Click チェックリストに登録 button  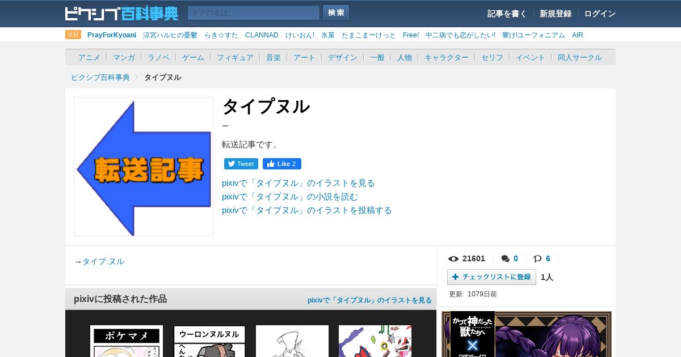[x=491, y=277]
